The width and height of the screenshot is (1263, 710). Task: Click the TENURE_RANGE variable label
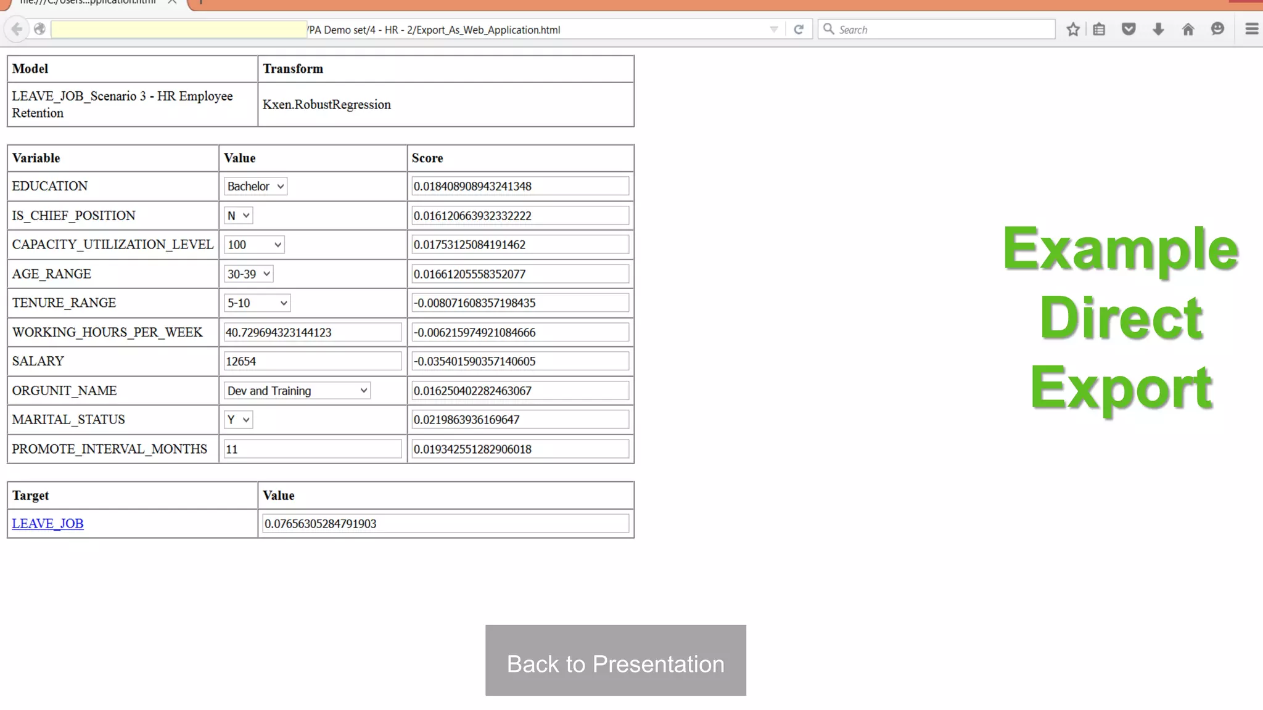click(64, 303)
